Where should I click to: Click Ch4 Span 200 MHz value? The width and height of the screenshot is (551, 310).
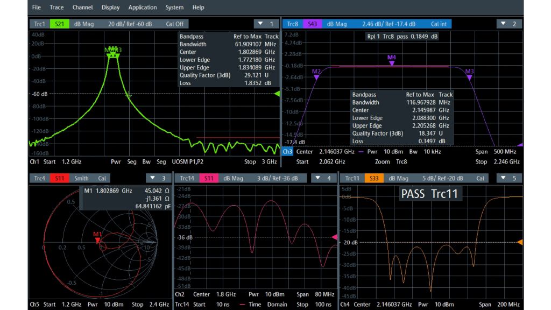click(x=508, y=305)
